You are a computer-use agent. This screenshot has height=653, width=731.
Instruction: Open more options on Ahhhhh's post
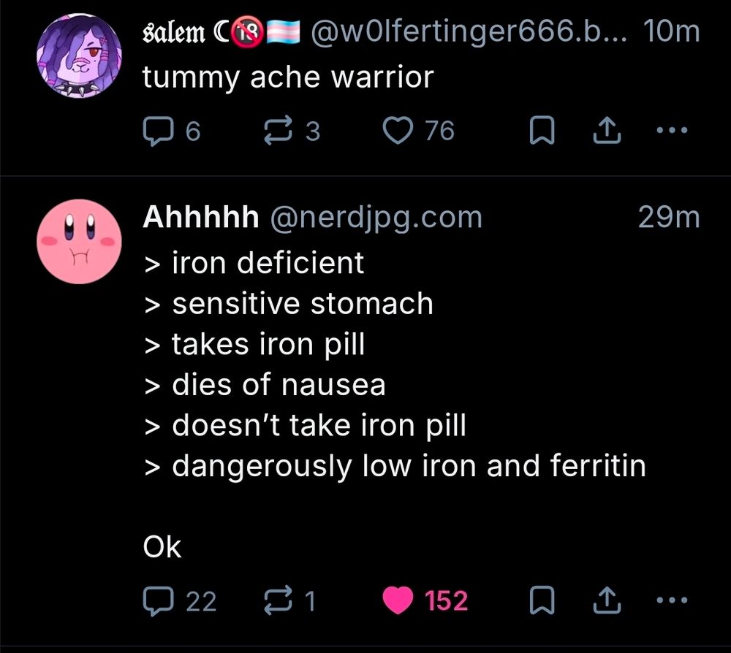[x=672, y=600]
